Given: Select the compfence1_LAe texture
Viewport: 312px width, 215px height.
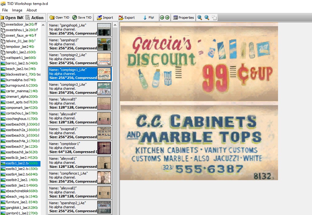Looking at the screenshot, I should click(x=80, y=177).
